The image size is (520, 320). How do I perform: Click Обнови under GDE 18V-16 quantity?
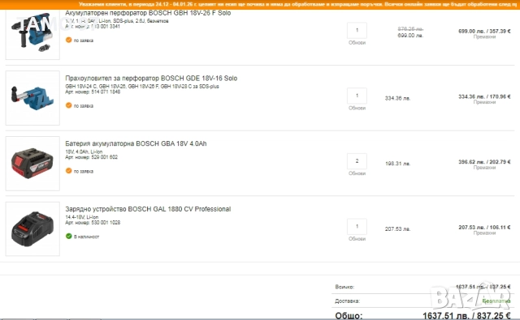tap(357, 108)
